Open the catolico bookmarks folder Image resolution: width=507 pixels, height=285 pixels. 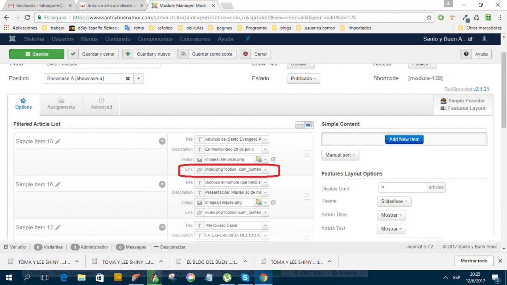point(161,28)
